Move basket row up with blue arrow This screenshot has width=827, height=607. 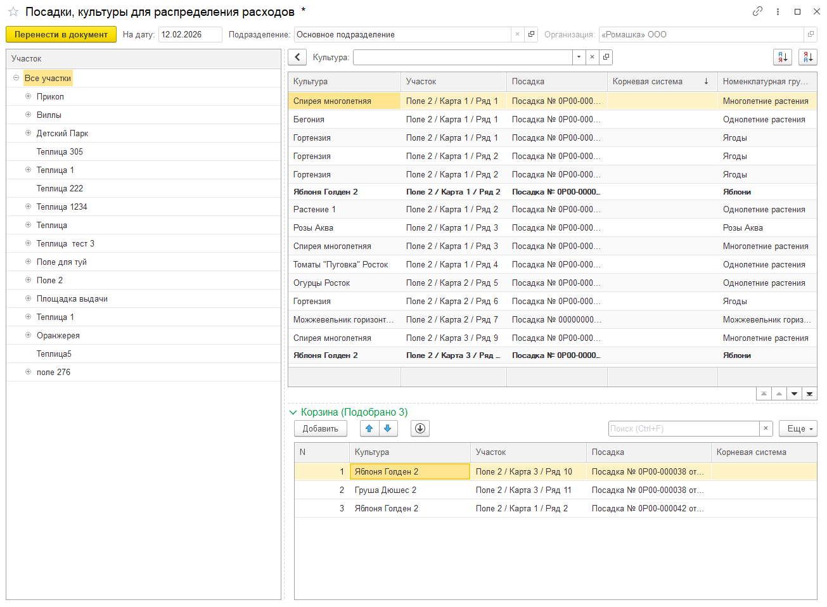(369, 429)
